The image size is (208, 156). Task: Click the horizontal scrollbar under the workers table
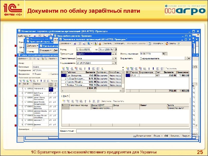(x=91, y=91)
